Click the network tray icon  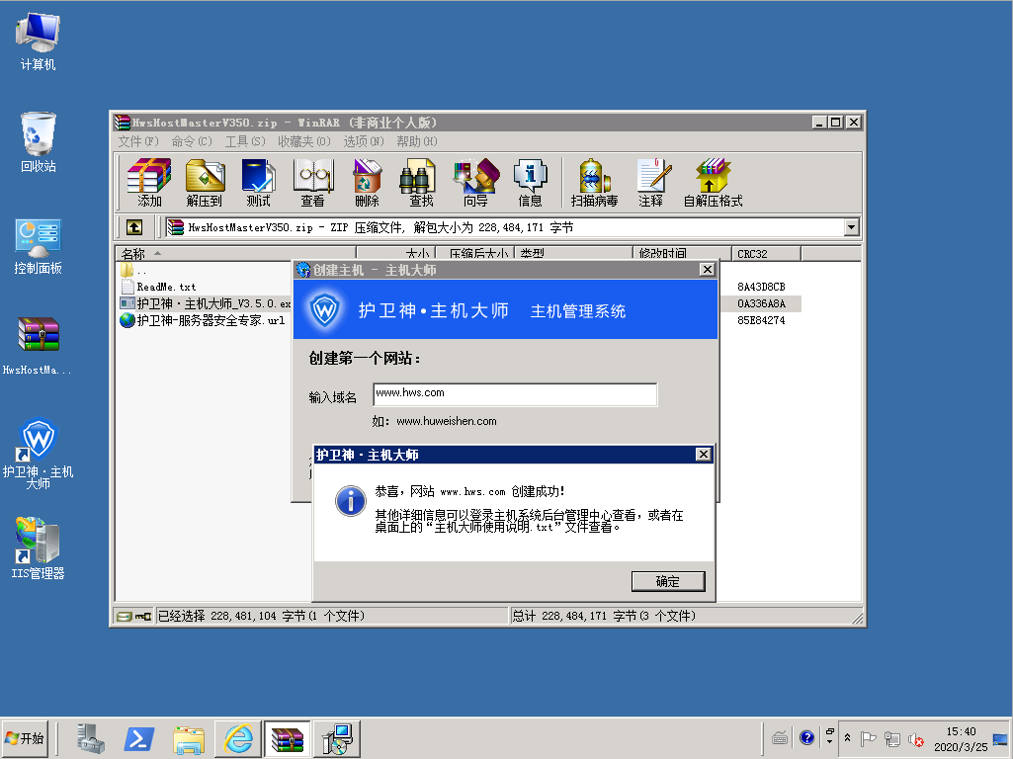coord(892,739)
